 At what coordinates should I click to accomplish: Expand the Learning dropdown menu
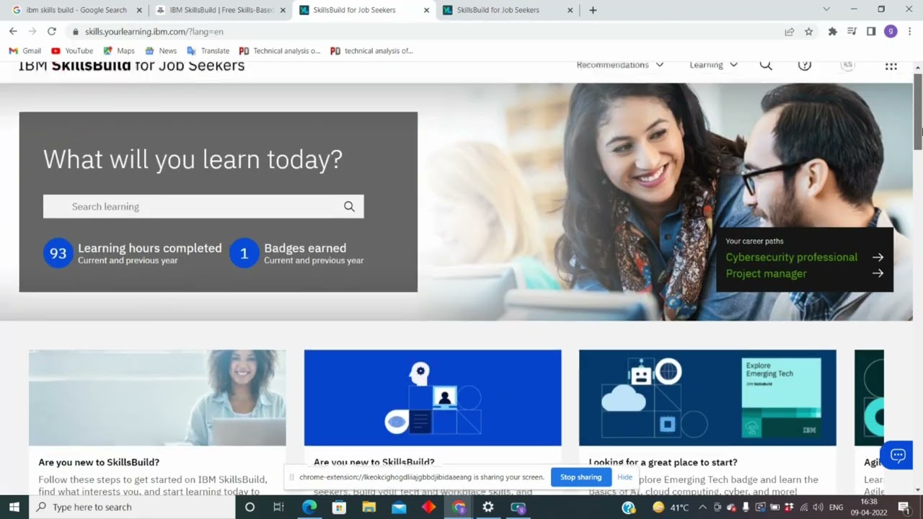coord(714,65)
